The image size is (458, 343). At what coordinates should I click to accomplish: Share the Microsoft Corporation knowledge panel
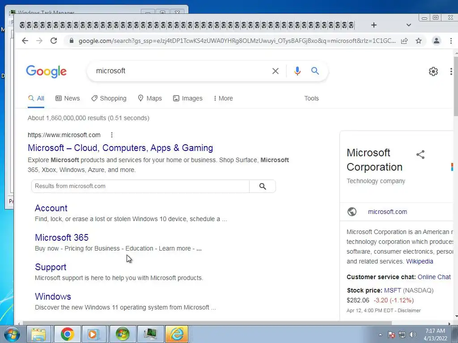coord(420,155)
